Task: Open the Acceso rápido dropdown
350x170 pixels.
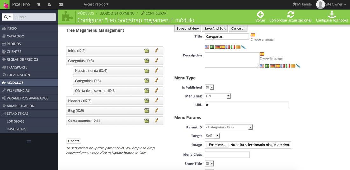Action: coord(96,4)
